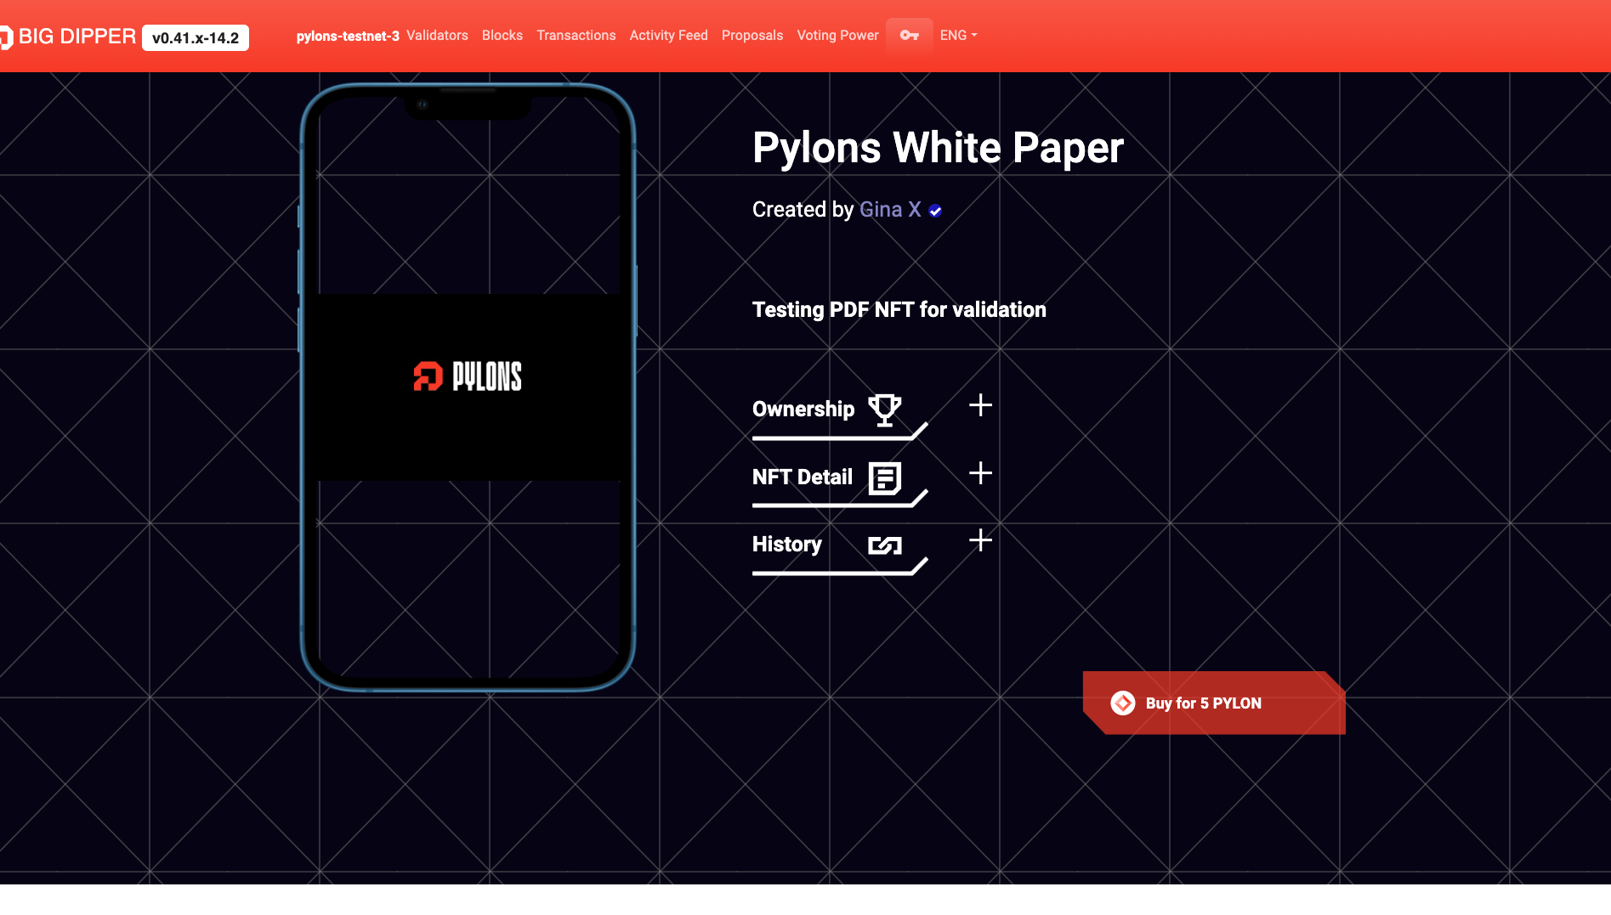Open the Transactions page

click(x=576, y=35)
